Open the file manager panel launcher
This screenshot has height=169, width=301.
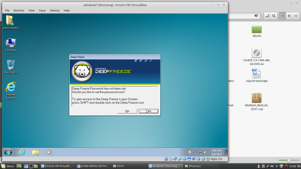click(x=35, y=166)
